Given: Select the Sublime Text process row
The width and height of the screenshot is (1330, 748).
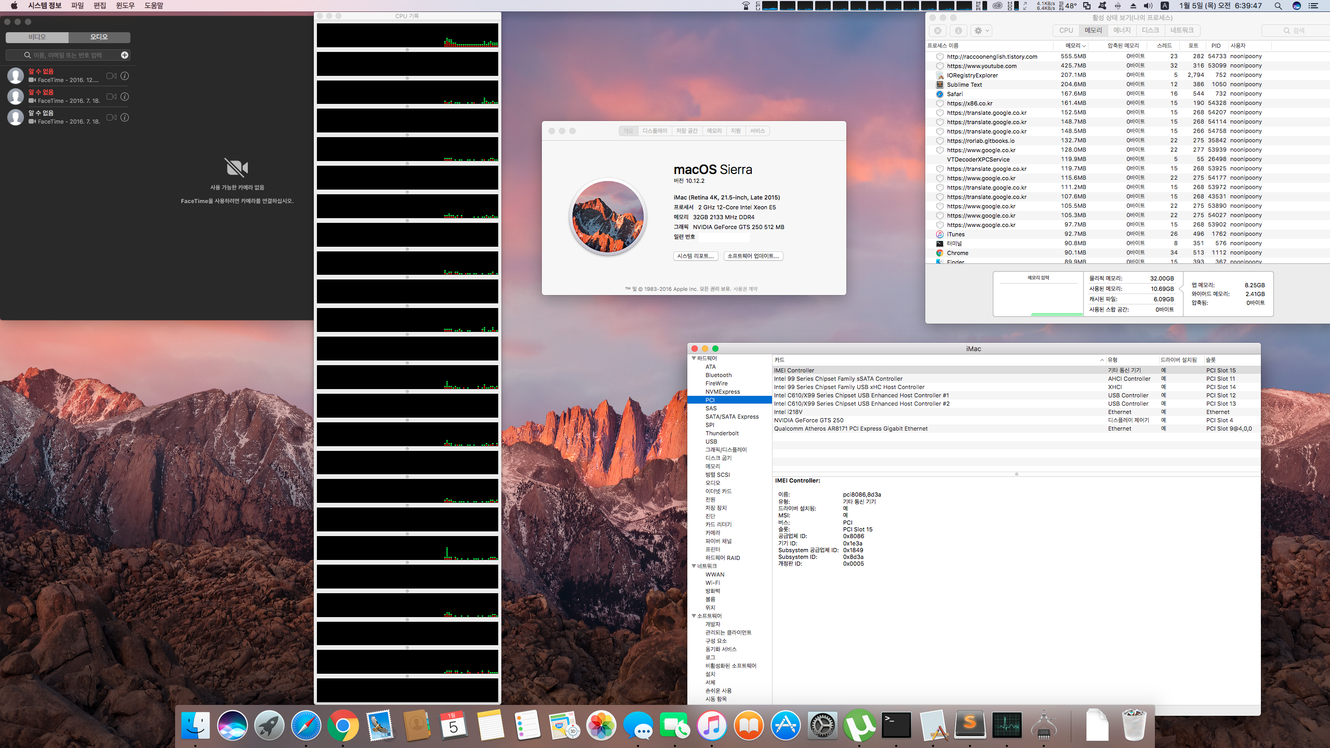Looking at the screenshot, I should tap(1127, 85).
